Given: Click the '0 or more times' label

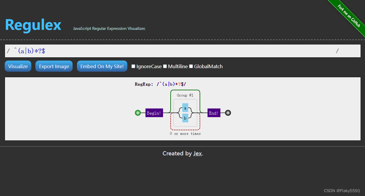Looking at the screenshot, I should pos(185,133).
